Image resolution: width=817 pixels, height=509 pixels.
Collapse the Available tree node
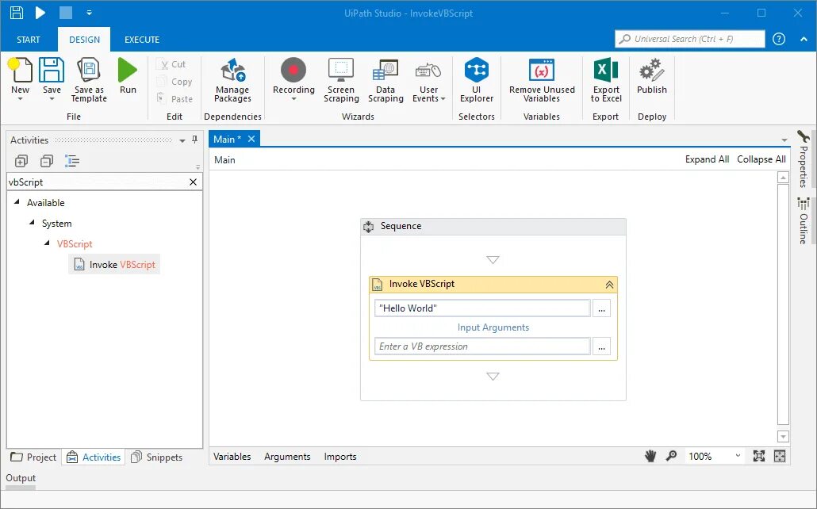(17, 201)
